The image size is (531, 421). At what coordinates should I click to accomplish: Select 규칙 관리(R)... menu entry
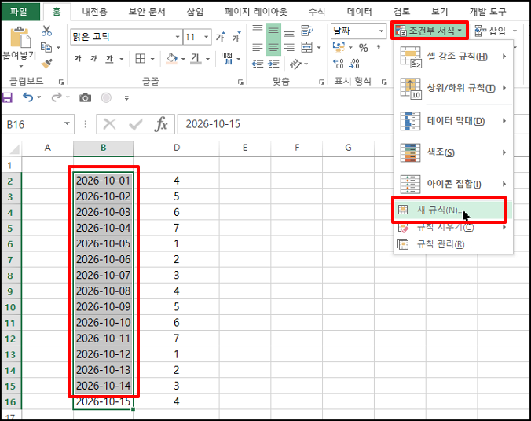[453, 244]
